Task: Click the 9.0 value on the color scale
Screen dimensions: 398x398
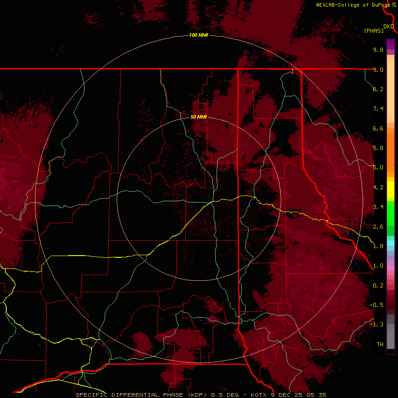Action: pos(378,69)
